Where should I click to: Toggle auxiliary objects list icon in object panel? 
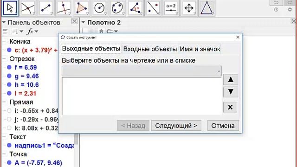point(5,31)
